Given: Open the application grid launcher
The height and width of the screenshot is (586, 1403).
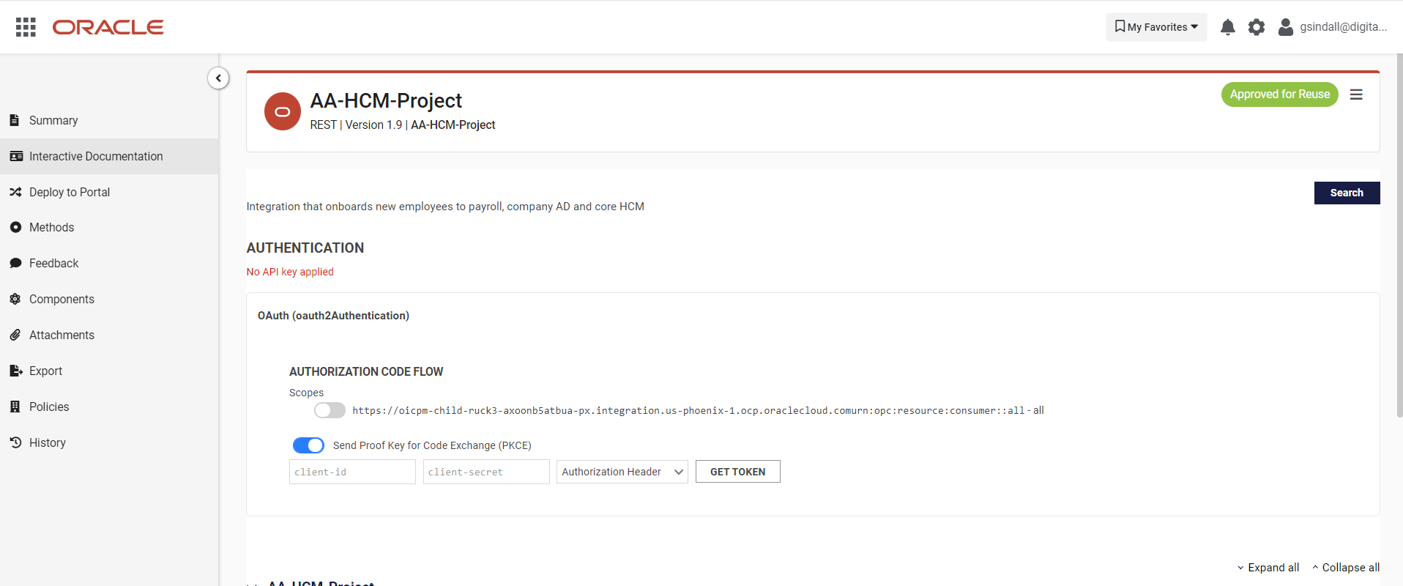Looking at the screenshot, I should click(26, 27).
